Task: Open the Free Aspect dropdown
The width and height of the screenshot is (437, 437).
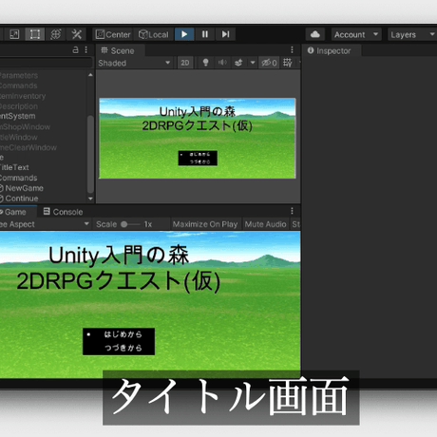Action: coord(45,224)
